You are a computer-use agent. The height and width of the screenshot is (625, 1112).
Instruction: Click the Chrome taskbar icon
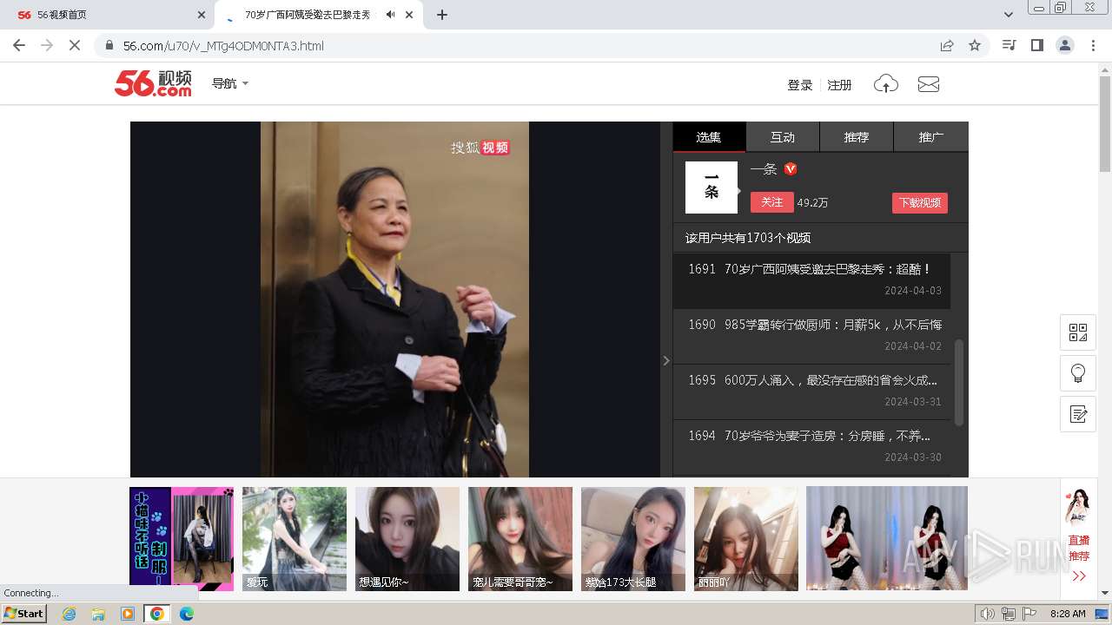157,614
